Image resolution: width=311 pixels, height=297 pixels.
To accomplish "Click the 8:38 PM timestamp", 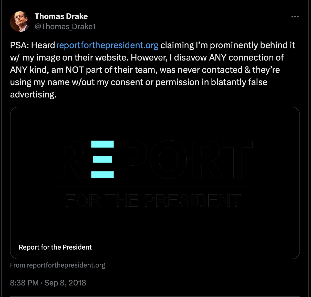I will 24,283.
